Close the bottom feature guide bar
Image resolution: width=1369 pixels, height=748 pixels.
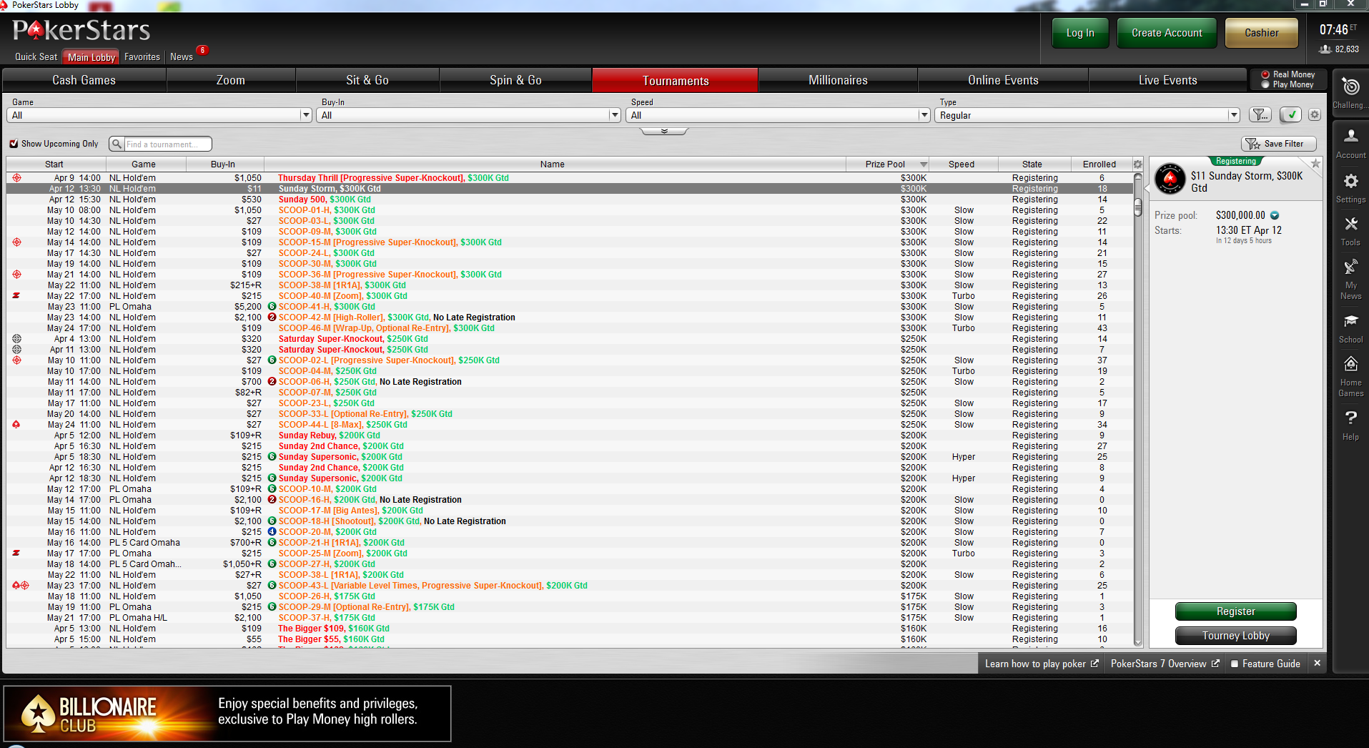[1317, 664]
